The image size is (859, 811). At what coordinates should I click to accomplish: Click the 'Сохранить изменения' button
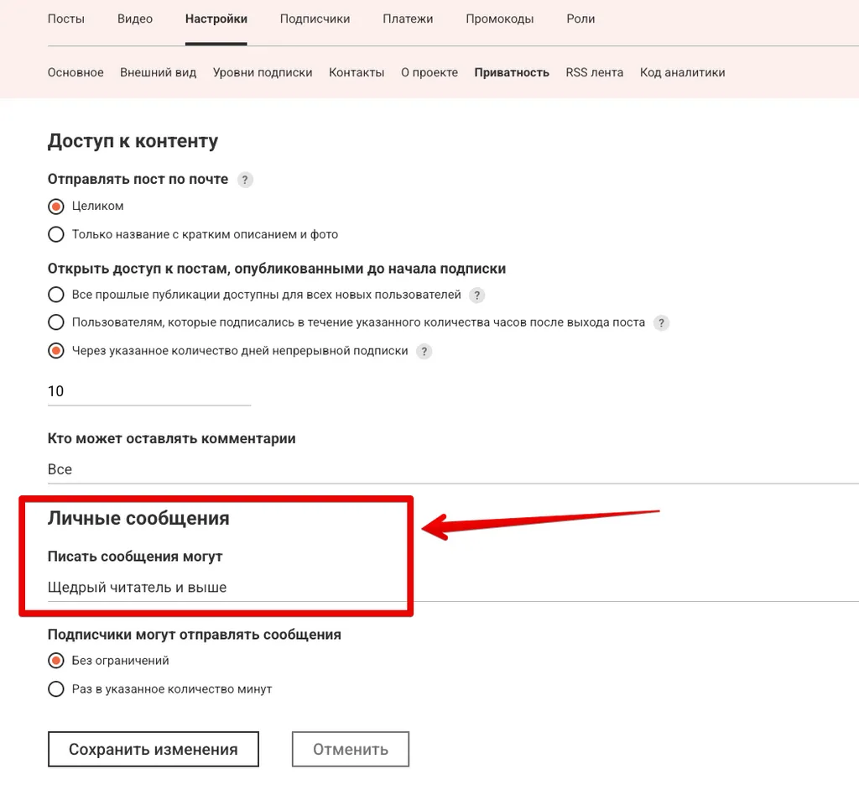pos(154,749)
